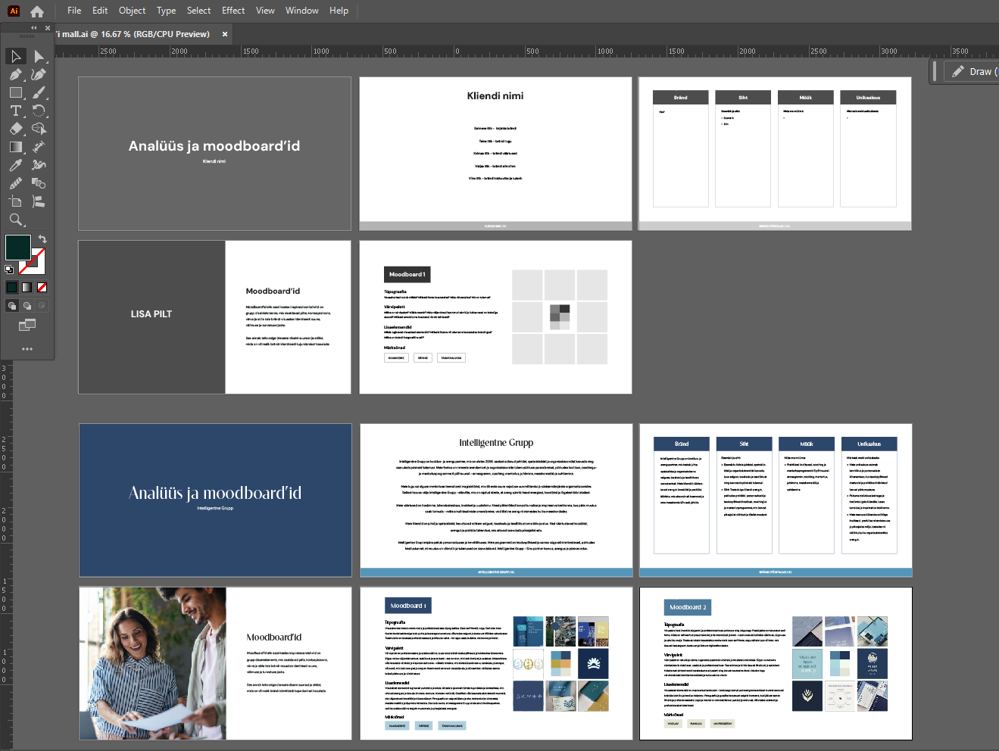Select the Eyedropper tool
This screenshot has height=751, width=999.
point(15,165)
